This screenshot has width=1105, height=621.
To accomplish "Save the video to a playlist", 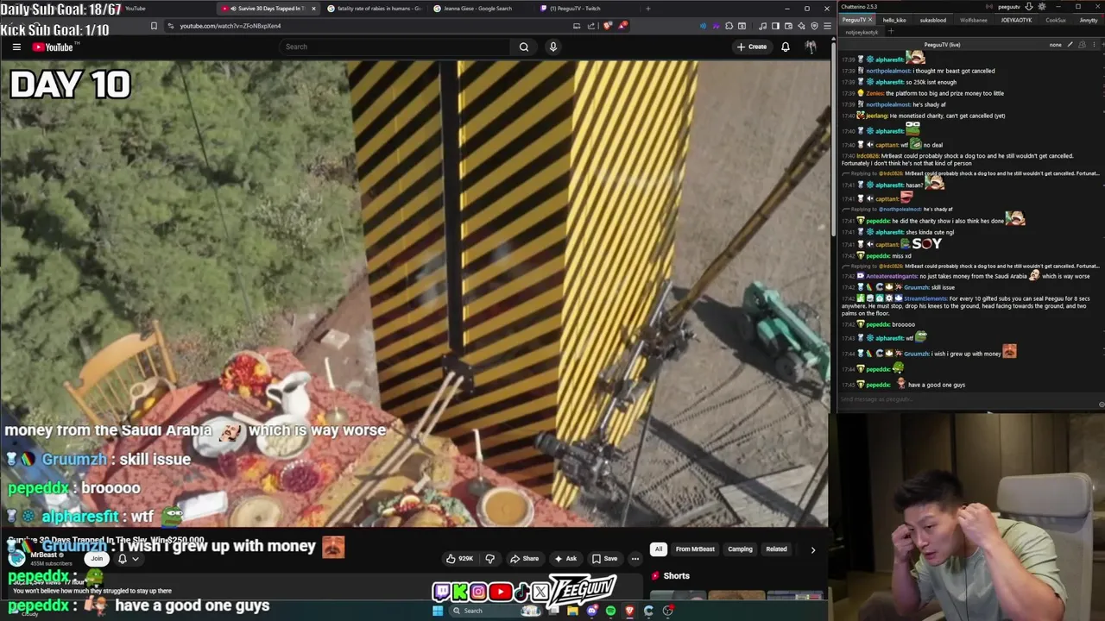I will (x=604, y=559).
